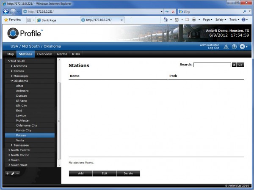Click the RSS feeds icon
The image size is (254, 190).
click(177, 20)
